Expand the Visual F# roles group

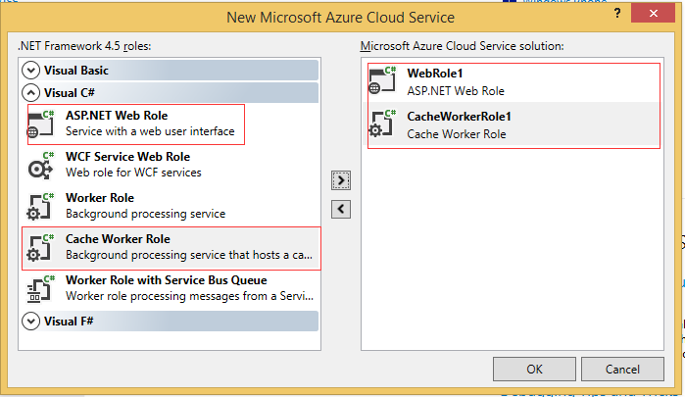pyautogui.click(x=30, y=322)
